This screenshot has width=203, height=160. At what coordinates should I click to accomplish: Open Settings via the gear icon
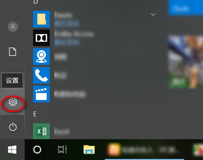[x=13, y=102]
